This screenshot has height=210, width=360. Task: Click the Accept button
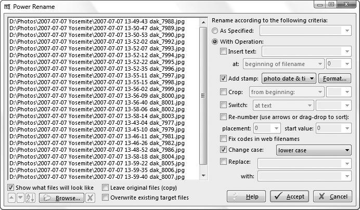tap(289, 196)
